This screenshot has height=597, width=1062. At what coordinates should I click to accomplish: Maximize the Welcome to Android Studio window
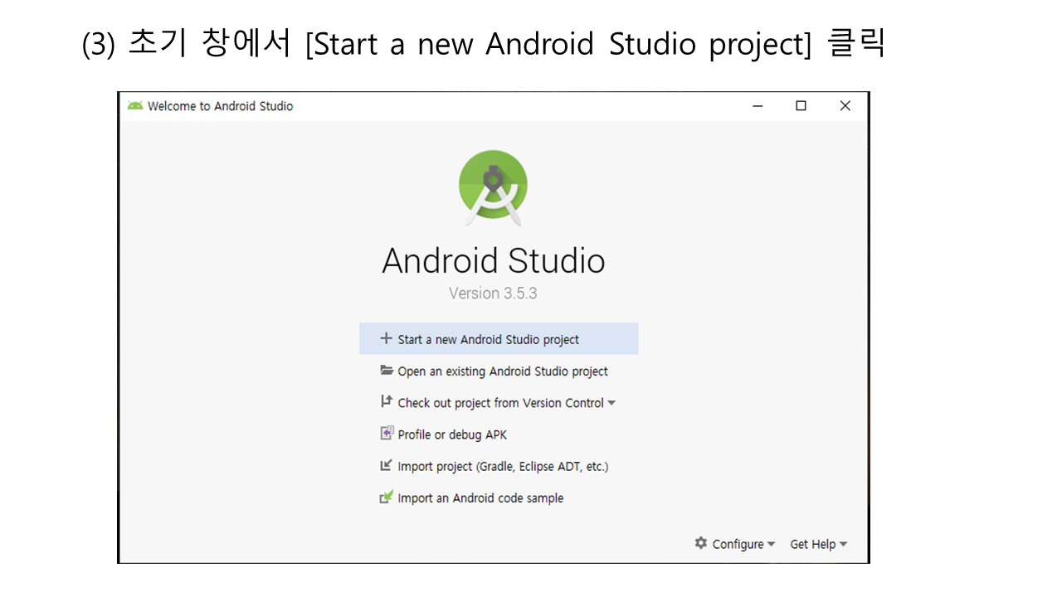(x=801, y=106)
